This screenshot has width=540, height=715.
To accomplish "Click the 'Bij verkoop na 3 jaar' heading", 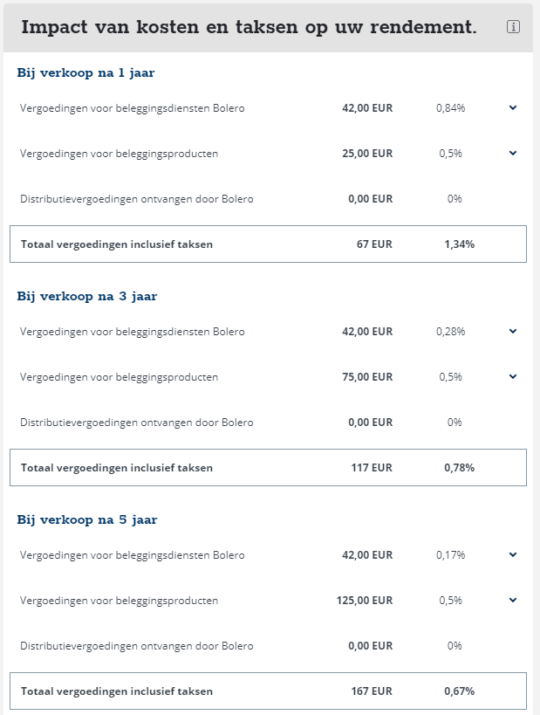I will pyautogui.click(x=87, y=297).
